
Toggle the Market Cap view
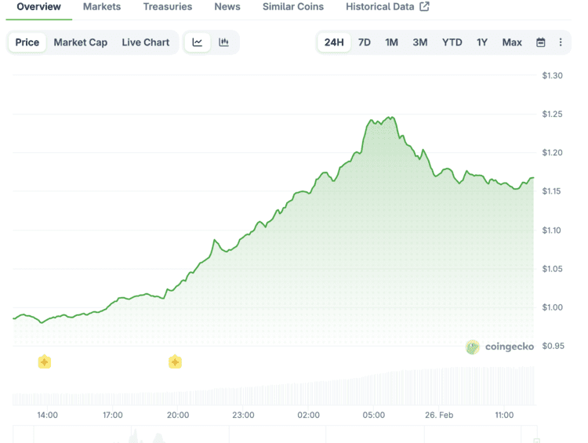pos(80,42)
